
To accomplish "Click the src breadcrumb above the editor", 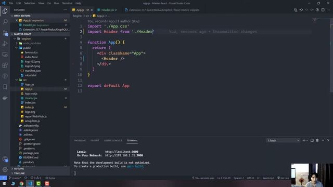I will point(87,16).
